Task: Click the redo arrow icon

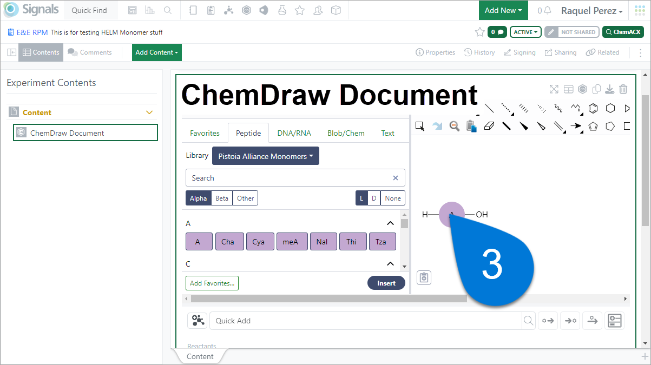Action: (x=437, y=126)
